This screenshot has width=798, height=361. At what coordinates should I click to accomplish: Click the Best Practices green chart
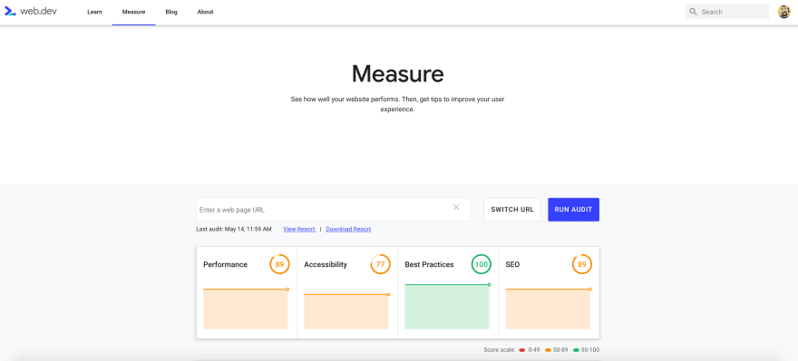[x=447, y=307]
